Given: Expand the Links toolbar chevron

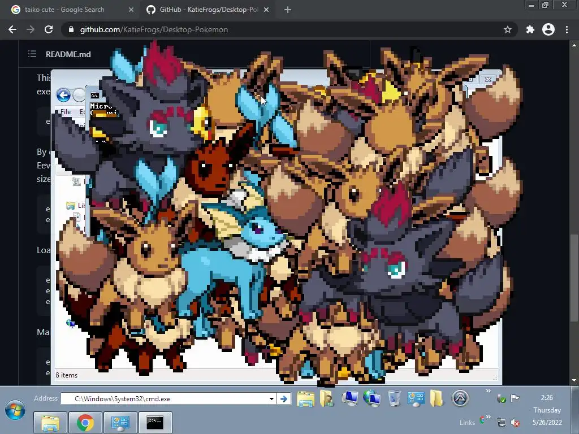Looking at the screenshot, I should tap(488, 418).
